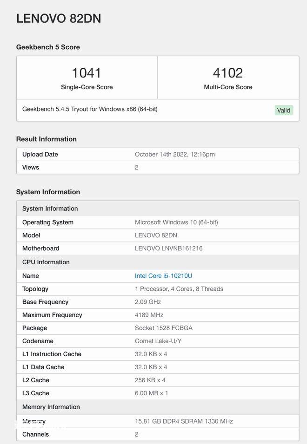Screen dimensions: 307x444
Task: Click the green Valid badge
Action: click(x=284, y=111)
